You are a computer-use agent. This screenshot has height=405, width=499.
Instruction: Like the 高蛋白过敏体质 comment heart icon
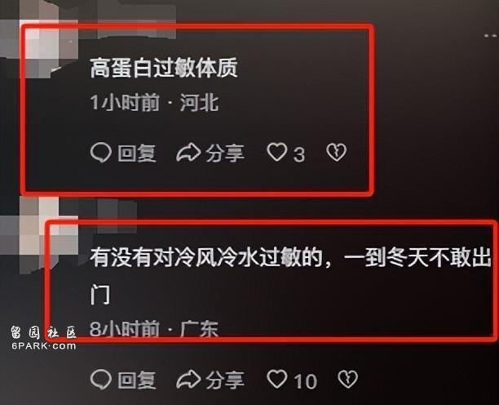tap(277, 152)
